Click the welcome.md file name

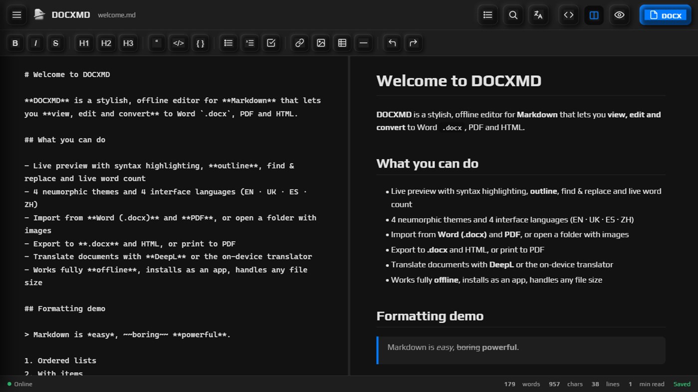[x=117, y=15]
